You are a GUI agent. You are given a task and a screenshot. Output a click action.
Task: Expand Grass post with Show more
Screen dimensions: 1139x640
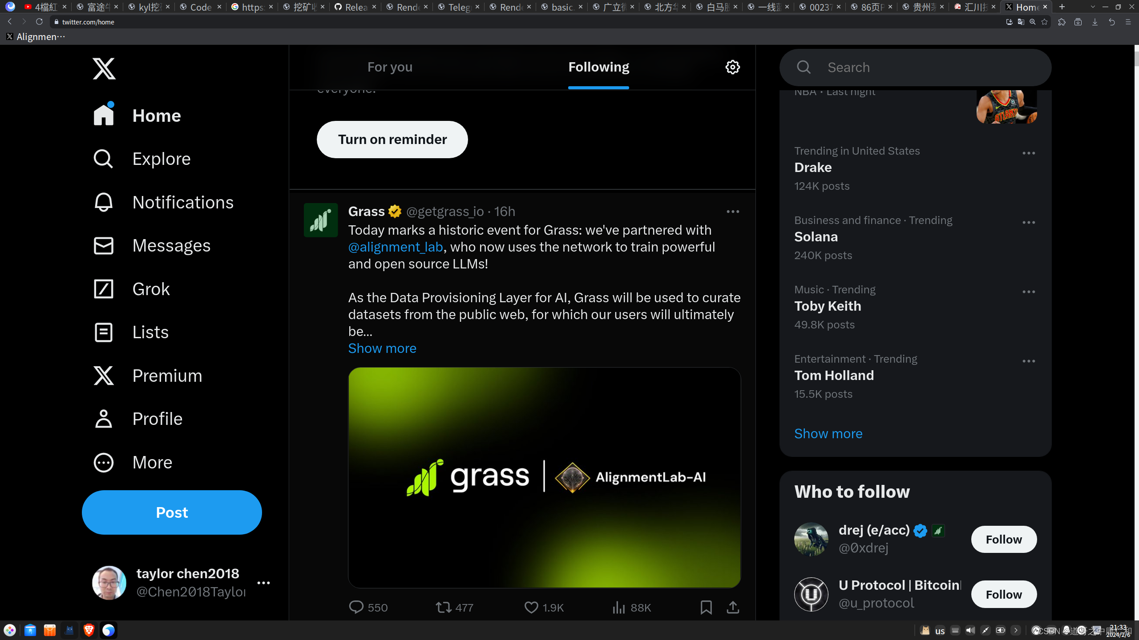[382, 348]
